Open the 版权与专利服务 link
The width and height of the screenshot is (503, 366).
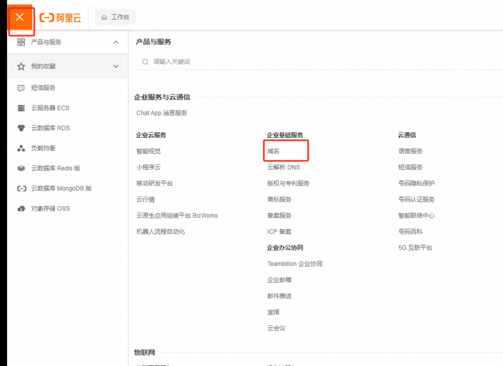tap(288, 183)
